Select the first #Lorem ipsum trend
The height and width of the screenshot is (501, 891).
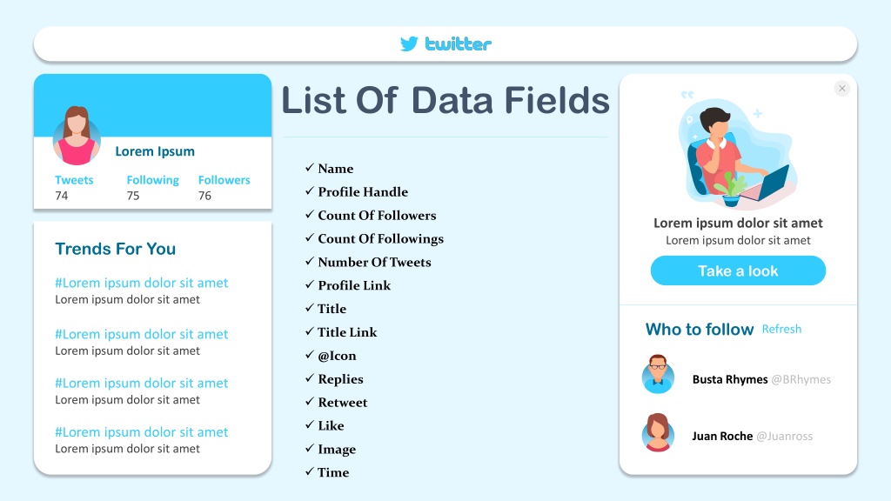pyautogui.click(x=142, y=283)
